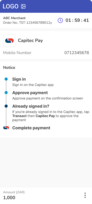Click the Capitec Pay heading
92x204 pixels.
[30, 41]
